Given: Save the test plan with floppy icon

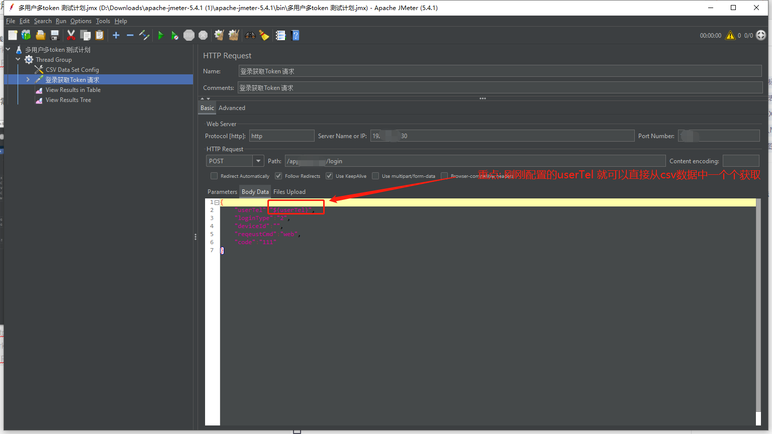Looking at the screenshot, I should pos(55,35).
